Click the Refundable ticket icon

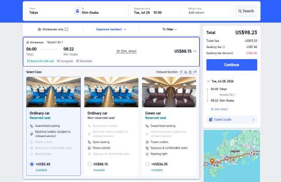[x=77, y=61]
